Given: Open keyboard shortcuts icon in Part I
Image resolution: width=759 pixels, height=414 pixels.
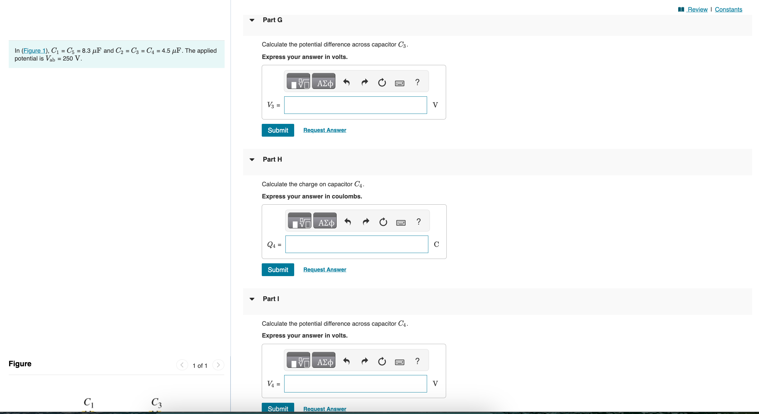Looking at the screenshot, I should [x=400, y=362].
